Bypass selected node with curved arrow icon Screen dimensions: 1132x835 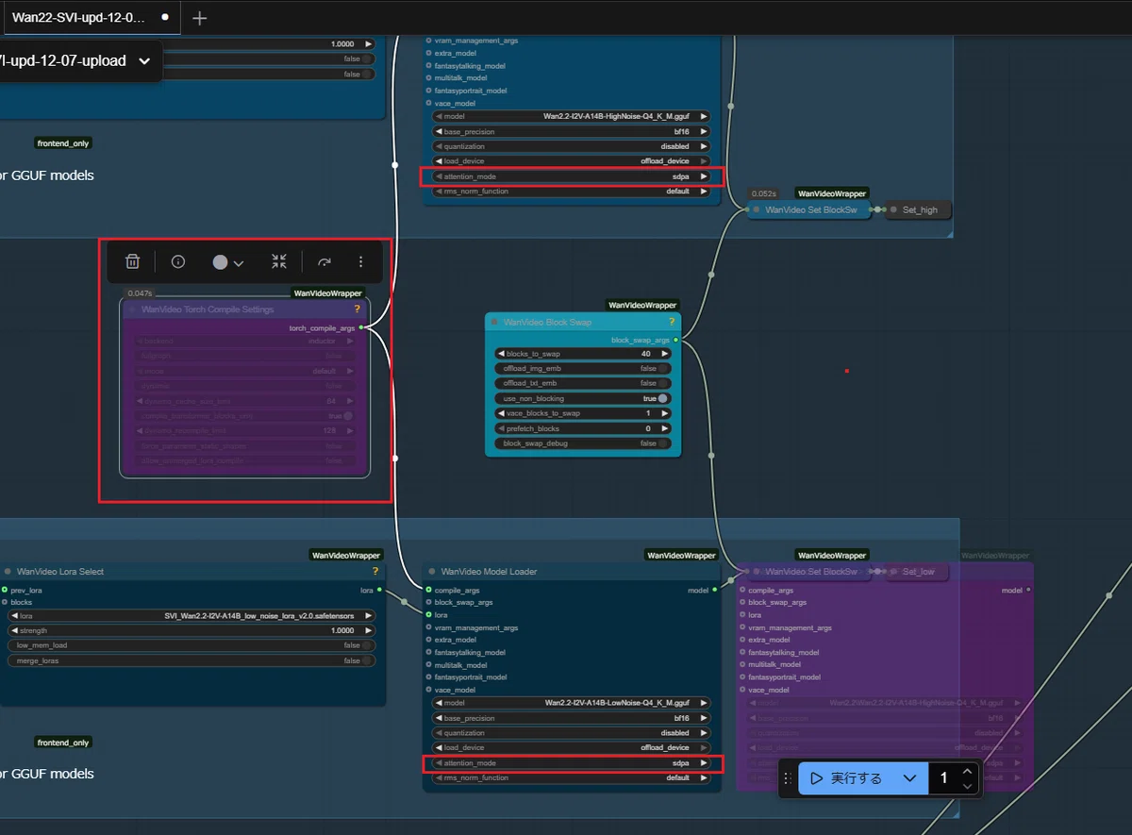(x=325, y=262)
